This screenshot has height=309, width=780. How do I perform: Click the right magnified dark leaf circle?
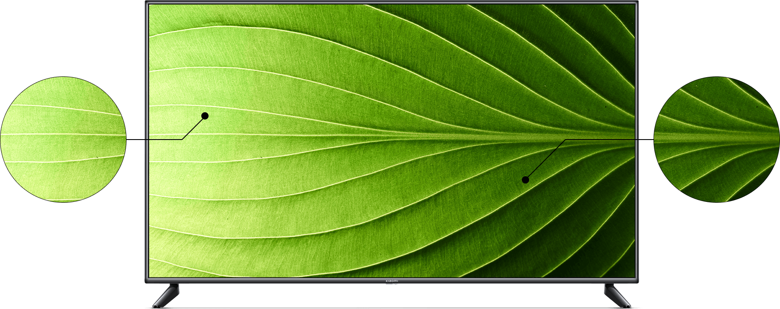717,140
